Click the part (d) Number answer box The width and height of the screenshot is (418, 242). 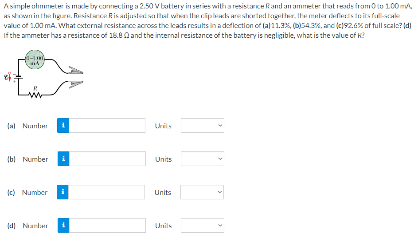(107, 225)
